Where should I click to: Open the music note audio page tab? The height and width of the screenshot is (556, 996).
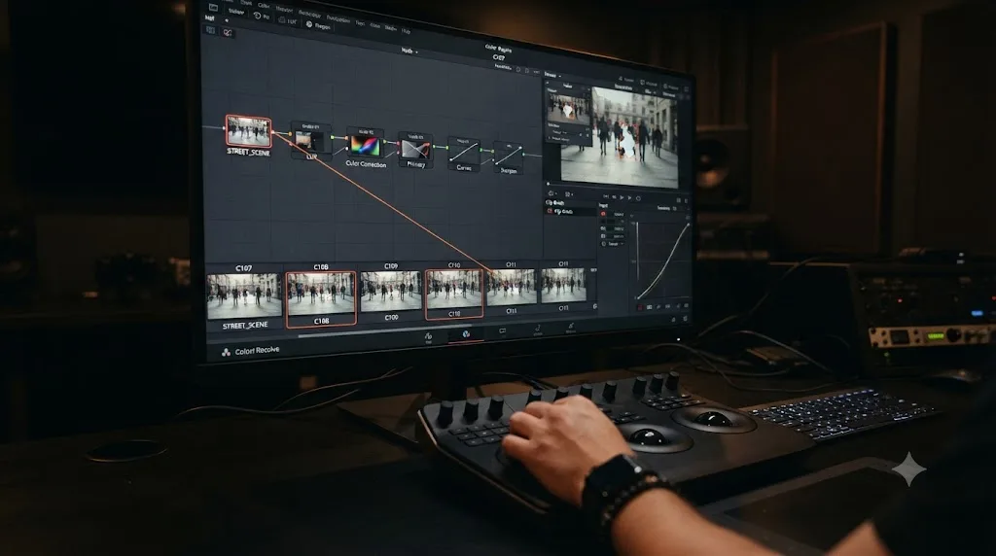pos(537,329)
